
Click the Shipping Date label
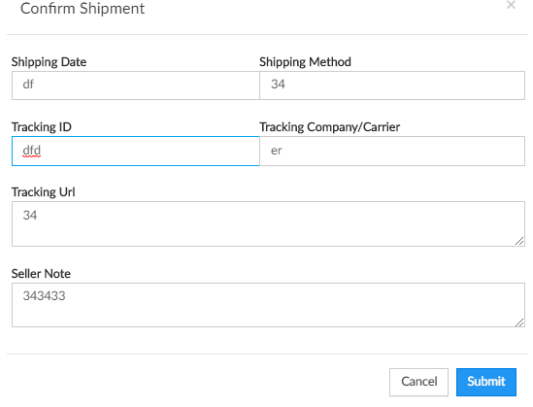pyautogui.click(x=49, y=62)
